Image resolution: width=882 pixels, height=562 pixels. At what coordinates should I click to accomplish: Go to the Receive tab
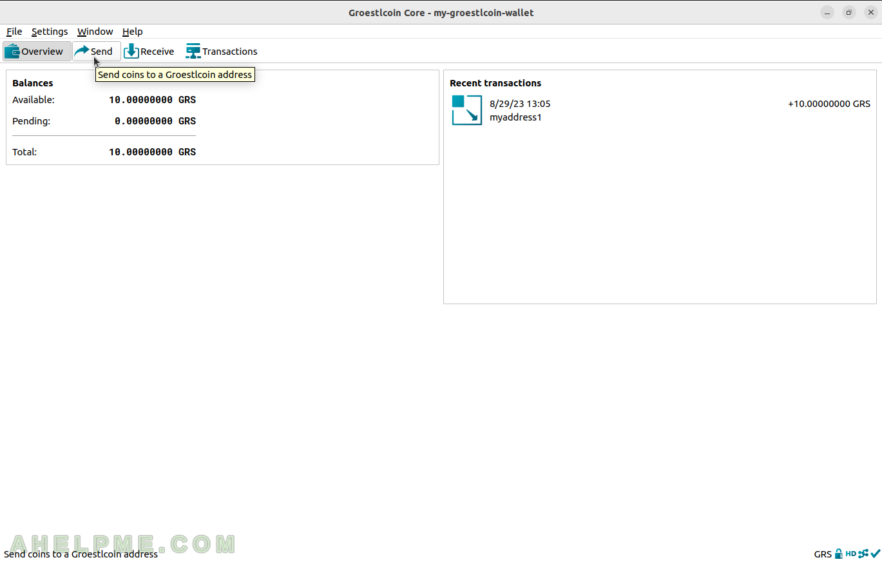(149, 52)
